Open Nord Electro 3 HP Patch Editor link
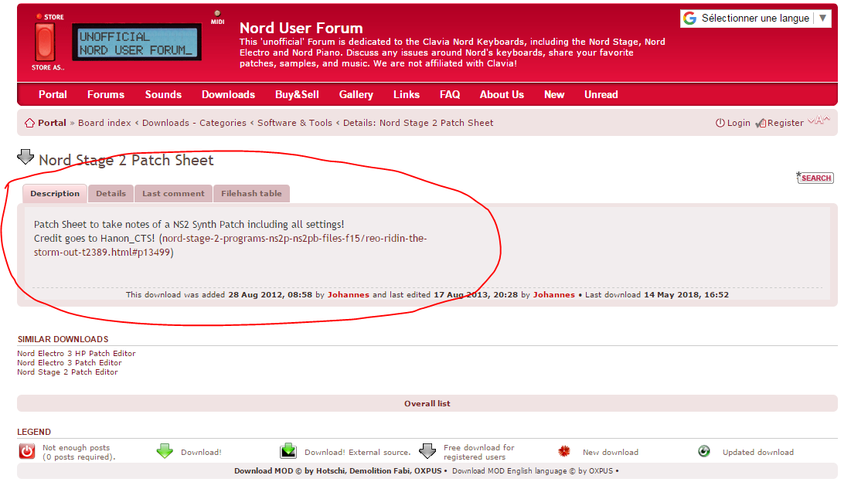Screen dimensions: 851x482 tap(77, 354)
